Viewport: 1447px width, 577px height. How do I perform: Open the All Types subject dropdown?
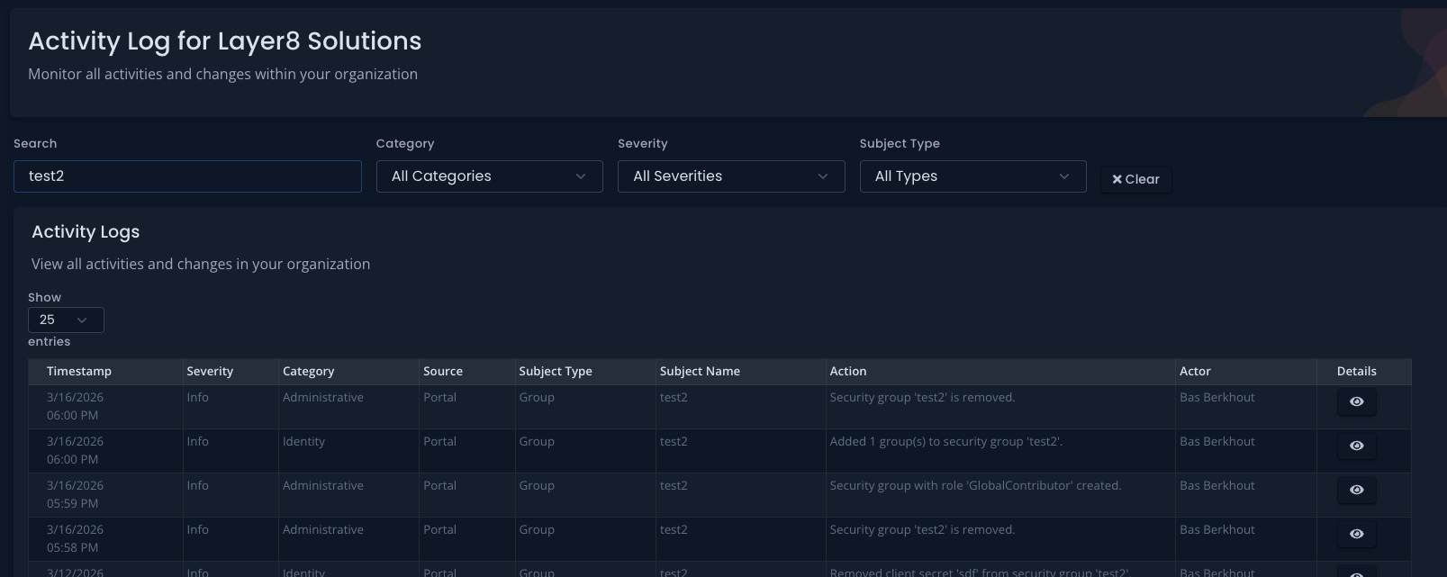972,176
